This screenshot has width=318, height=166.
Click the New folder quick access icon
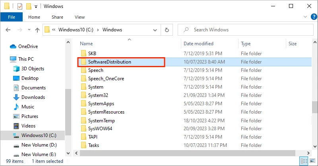coord(29,6)
